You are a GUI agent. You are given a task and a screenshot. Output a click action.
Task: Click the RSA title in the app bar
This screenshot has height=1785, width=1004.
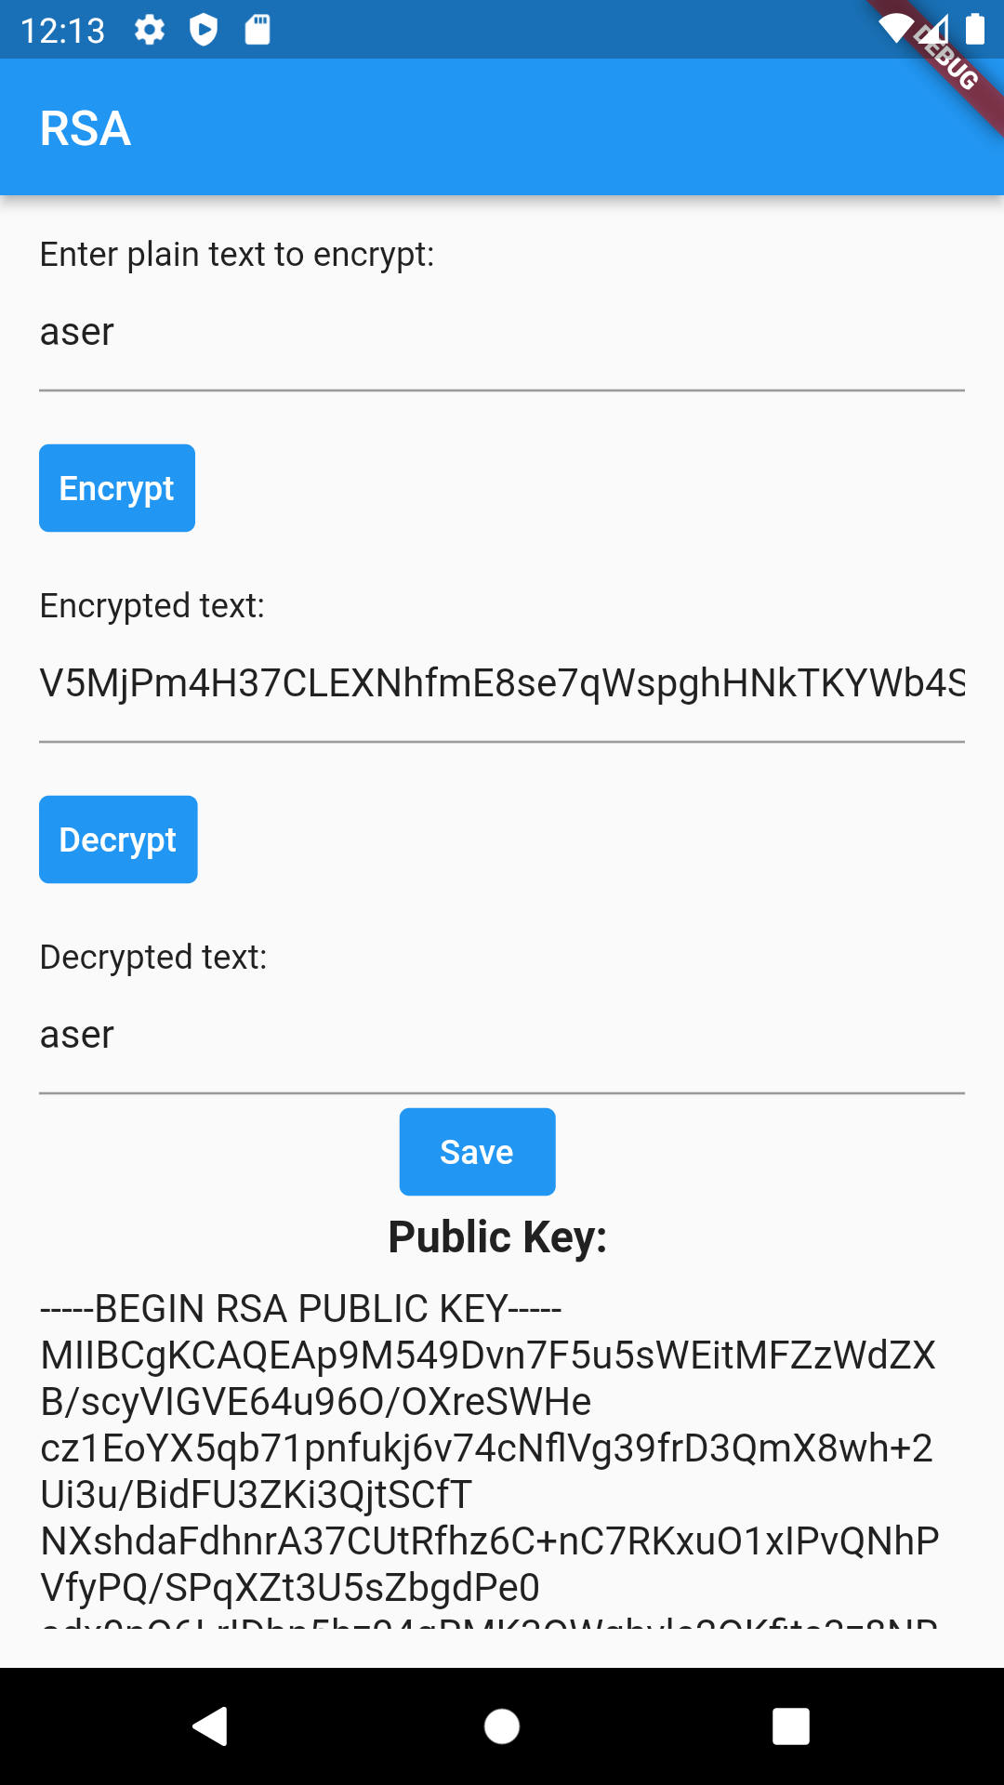point(86,128)
